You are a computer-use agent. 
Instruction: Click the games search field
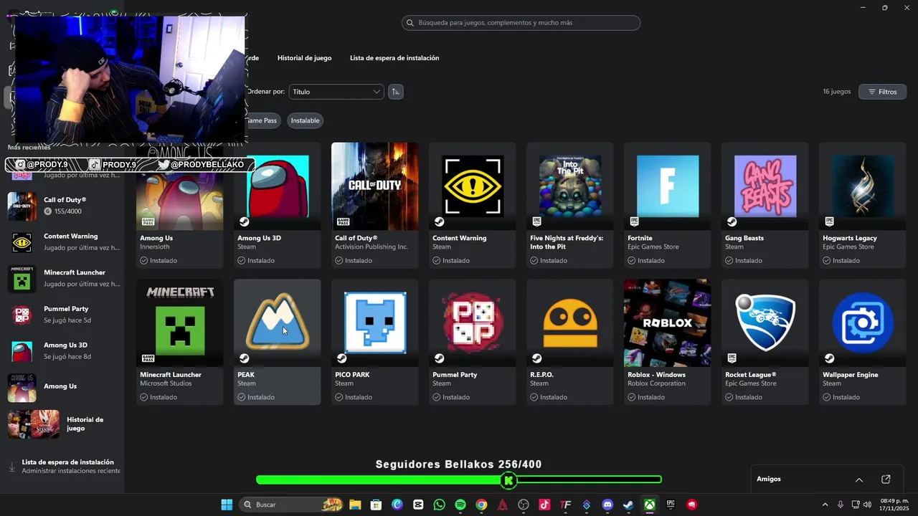[521, 23]
